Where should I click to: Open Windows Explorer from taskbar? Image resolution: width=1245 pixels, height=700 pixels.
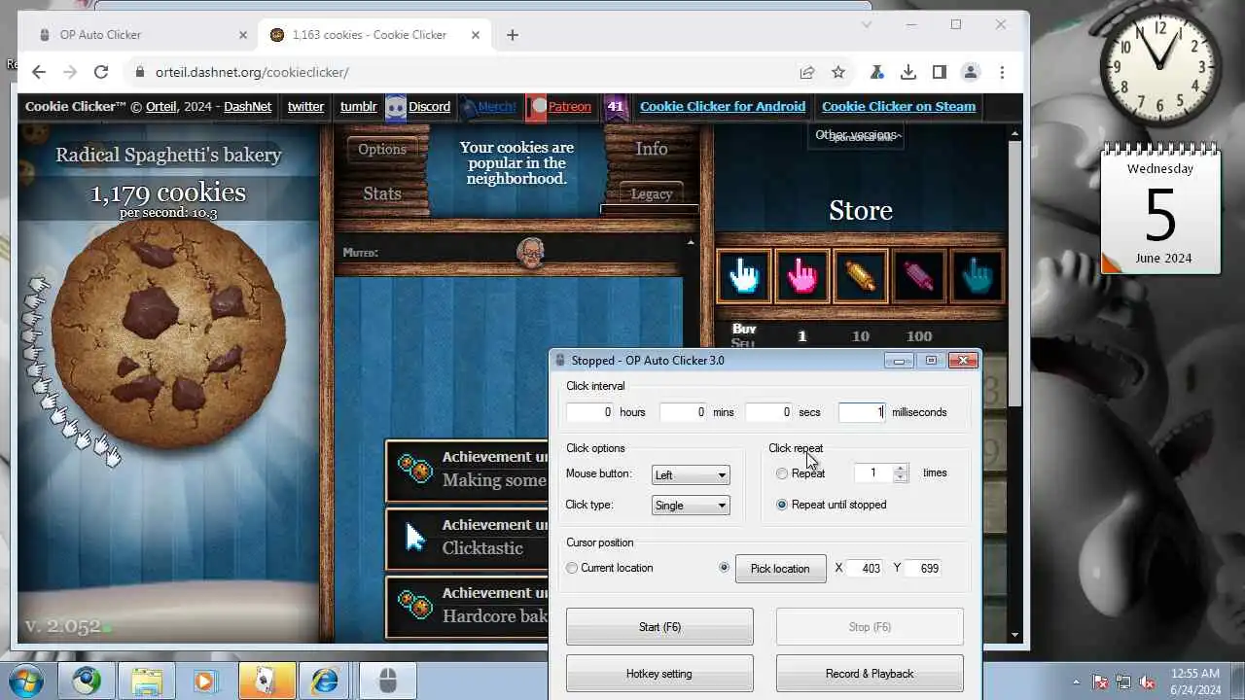click(x=147, y=681)
